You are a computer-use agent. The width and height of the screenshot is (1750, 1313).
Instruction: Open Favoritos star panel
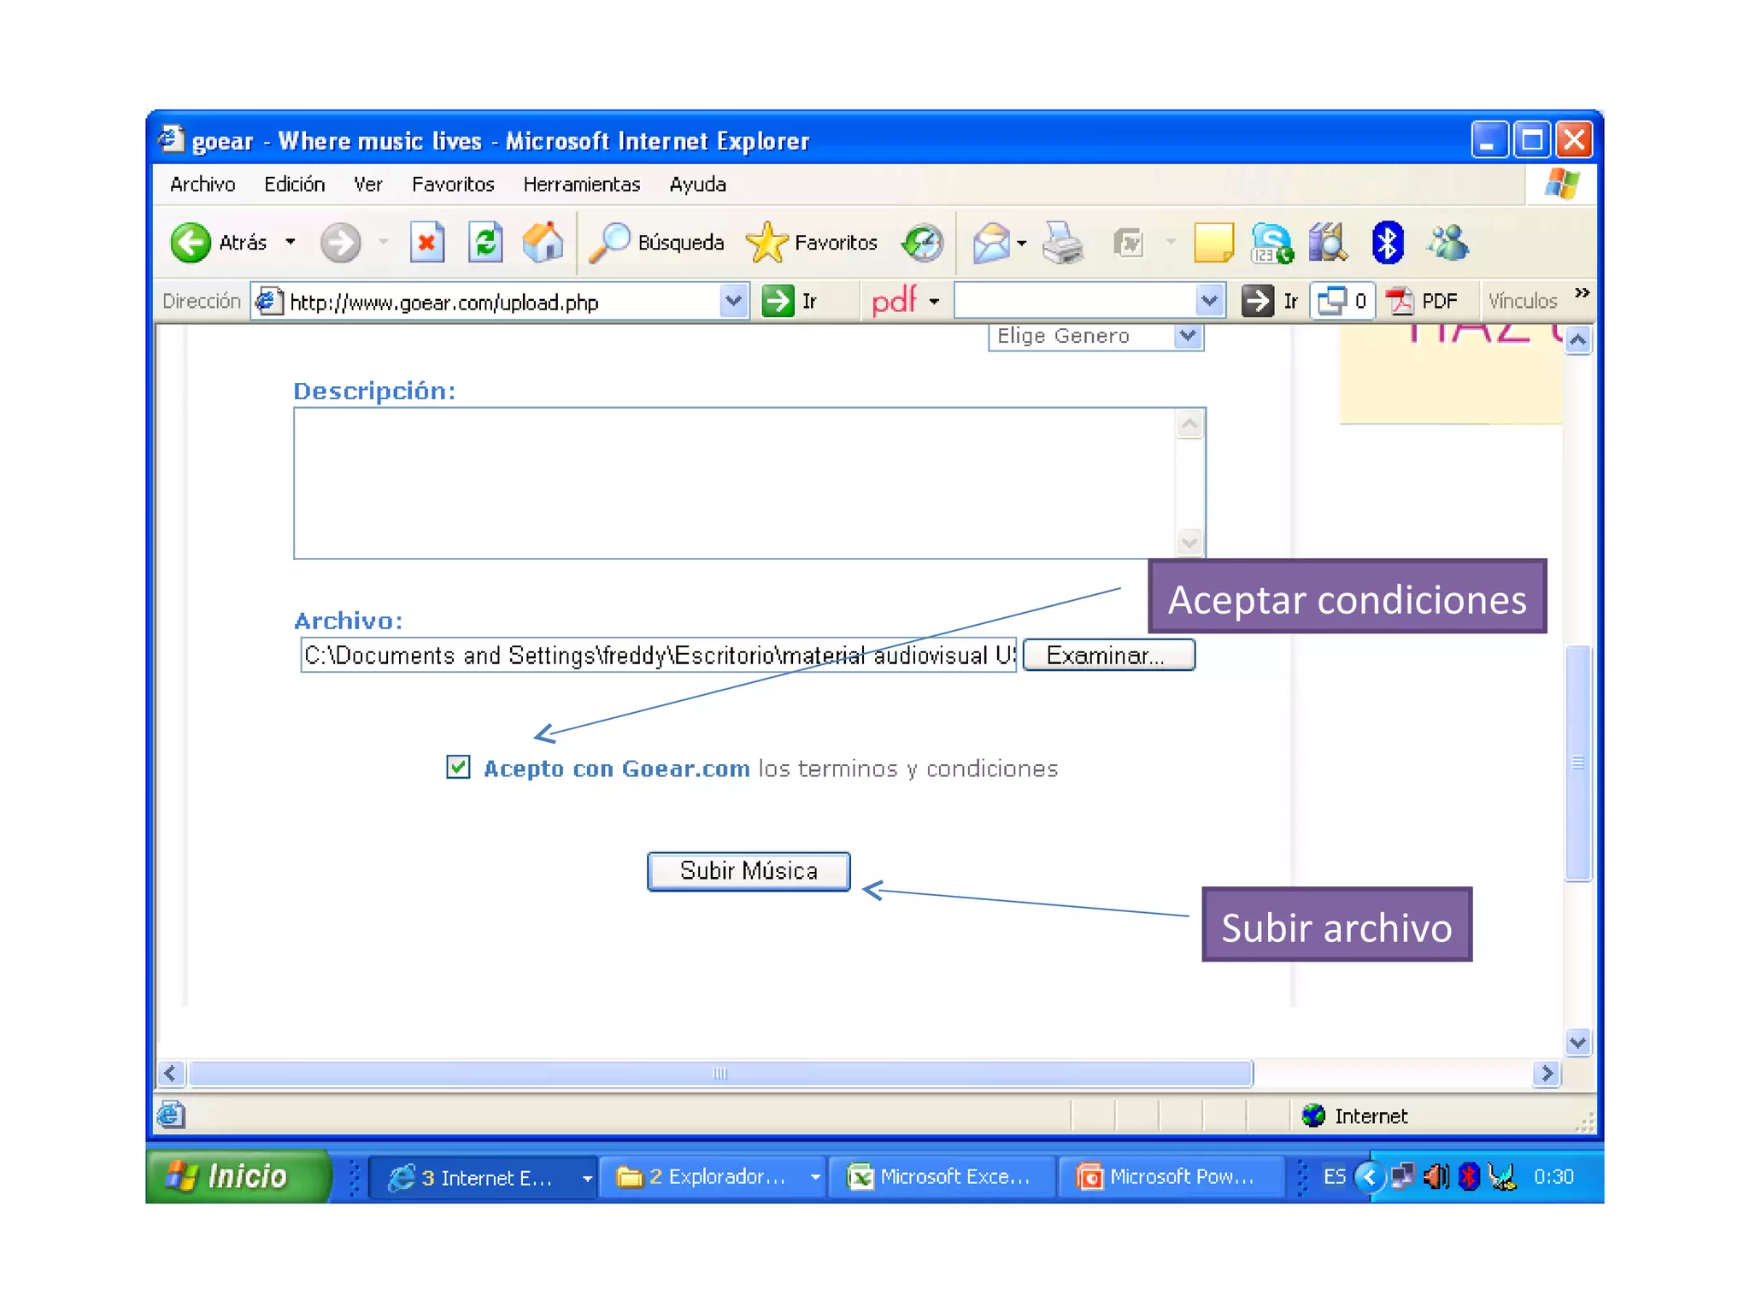pyautogui.click(x=812, y=243)
